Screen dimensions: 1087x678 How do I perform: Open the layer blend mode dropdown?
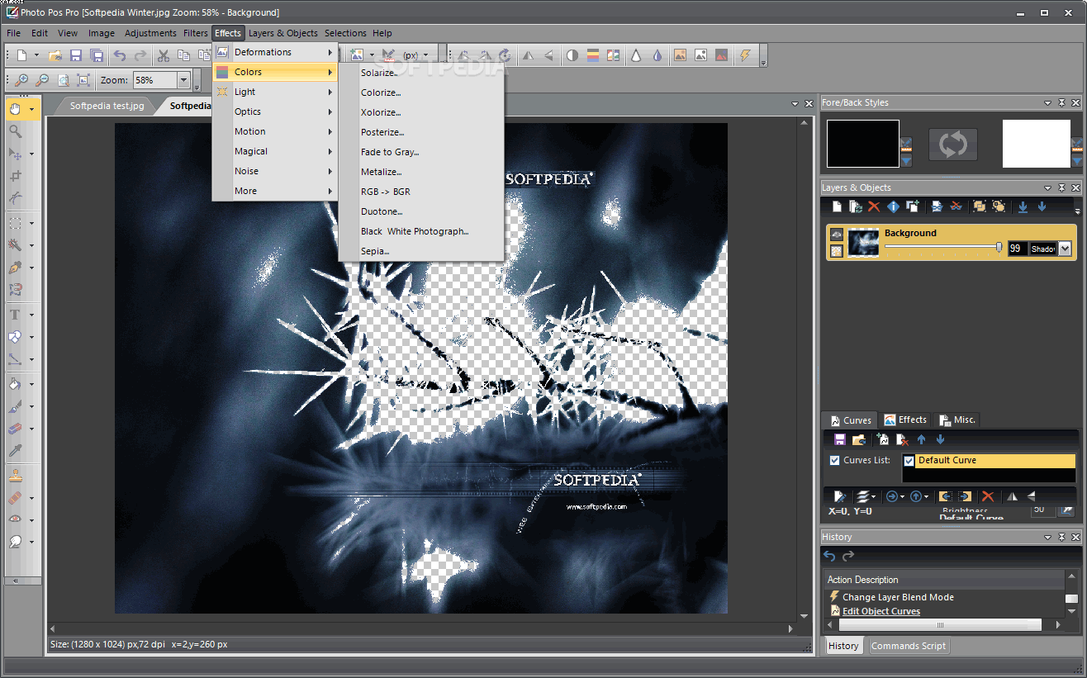point(1065,249)
